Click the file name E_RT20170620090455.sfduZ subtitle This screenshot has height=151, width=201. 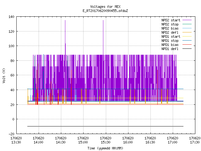click(x=106, y=11)
